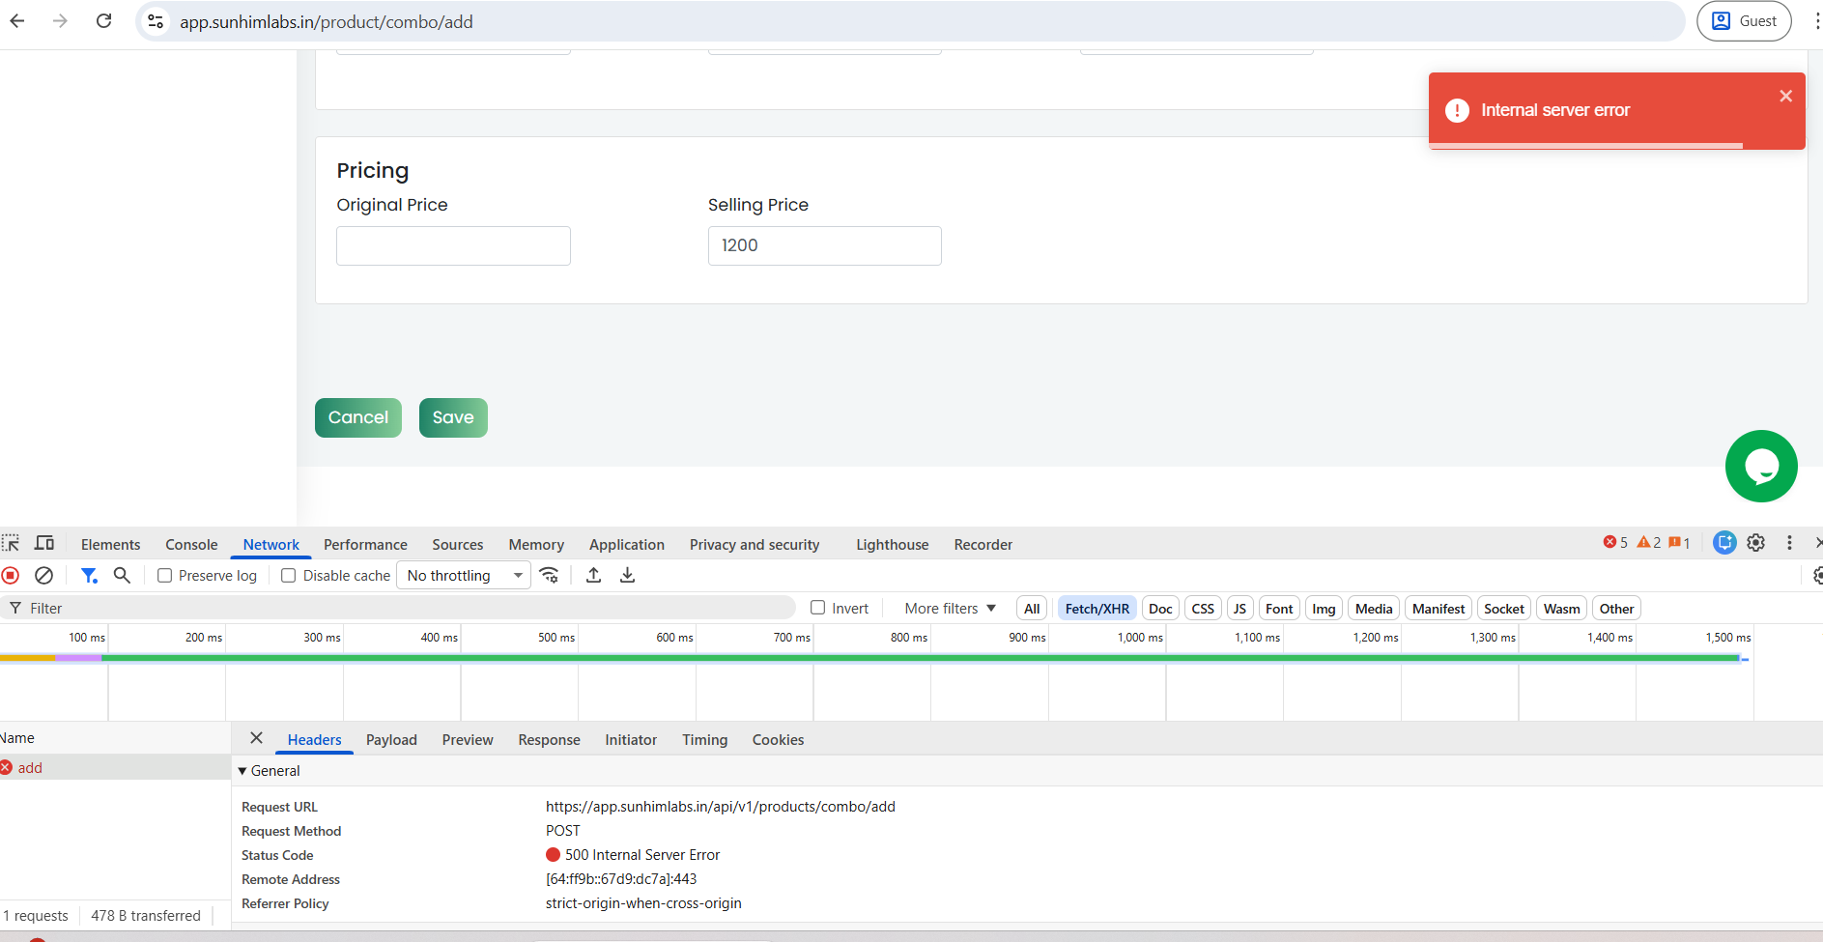
Task: Open the Application tab
Action: [627, 545]
